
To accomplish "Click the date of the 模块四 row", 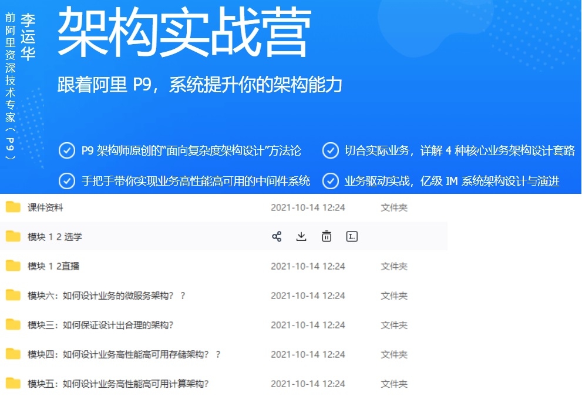I will pyautogui.click(x=308, y=354).
